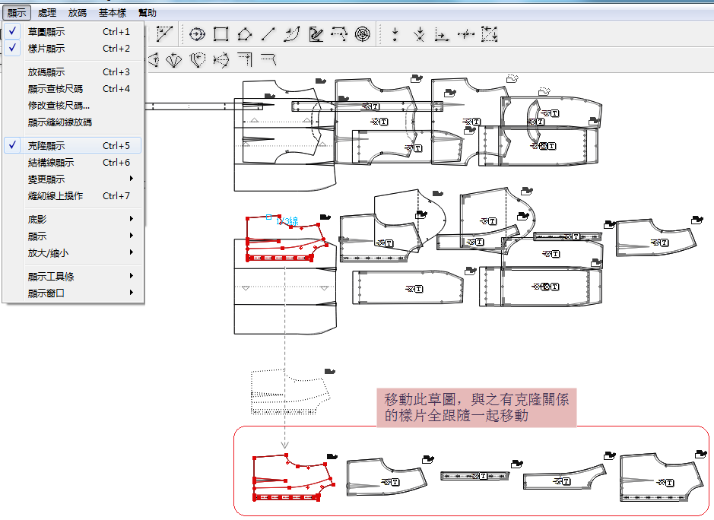Select the concentric circles tool

tap(363, 34)
